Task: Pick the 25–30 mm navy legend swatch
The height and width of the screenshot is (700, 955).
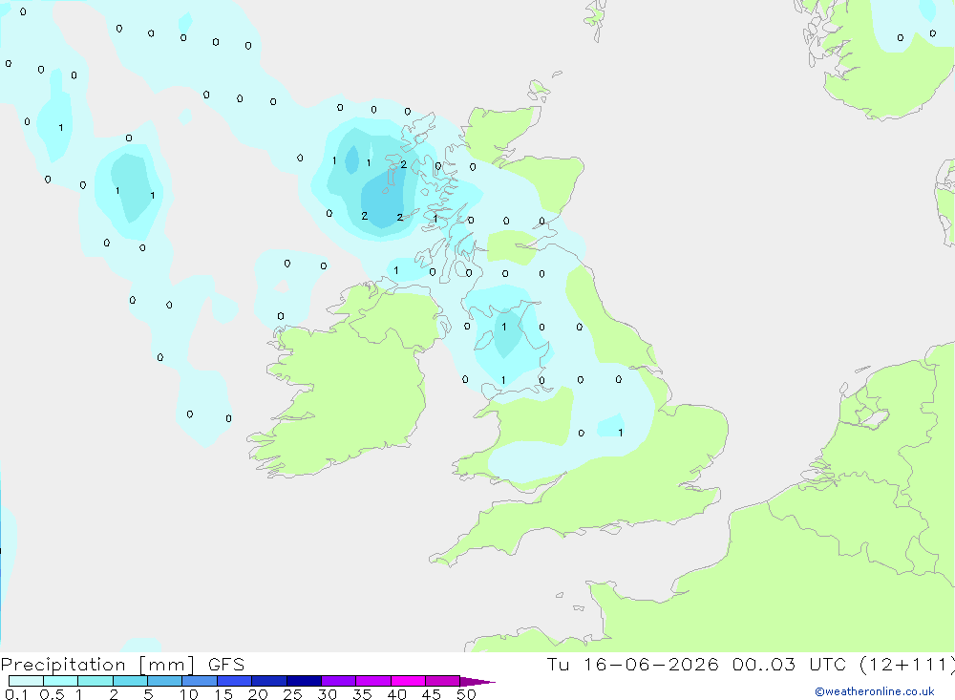Action: tap(304, 681)
